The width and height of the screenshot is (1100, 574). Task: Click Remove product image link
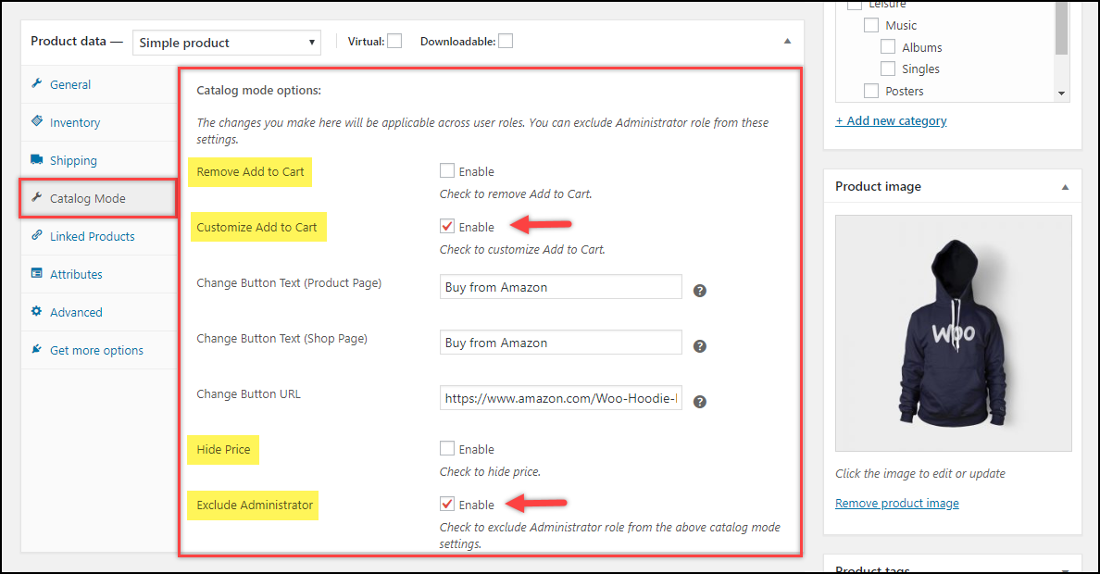pos(896,504)
